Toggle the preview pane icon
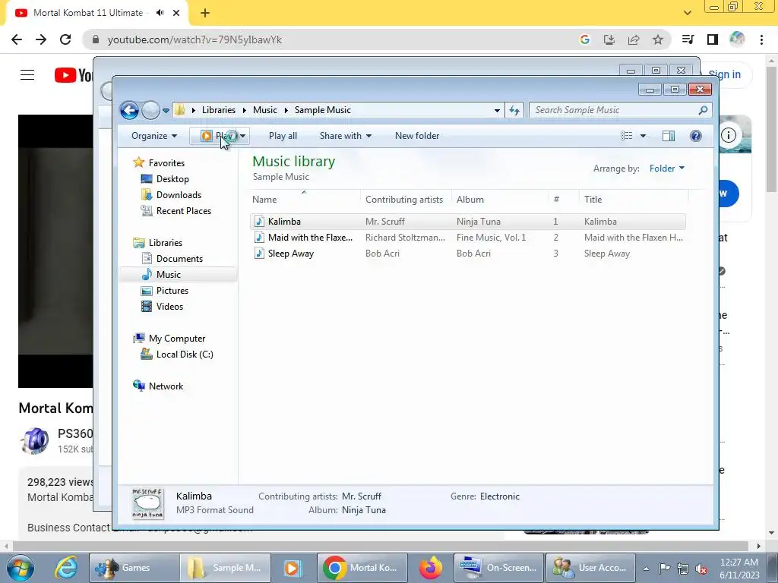Screen dimensions: 778x583 (x=669, y=136)
